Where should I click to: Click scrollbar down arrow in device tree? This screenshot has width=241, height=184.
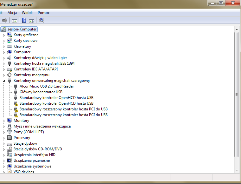tap(237, 170)
